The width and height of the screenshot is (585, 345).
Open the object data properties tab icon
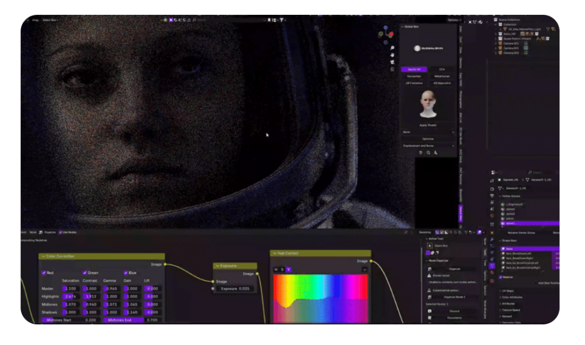(492, 266)
